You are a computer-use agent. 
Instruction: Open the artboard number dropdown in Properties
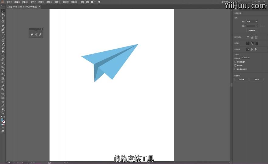click(252, 26)
